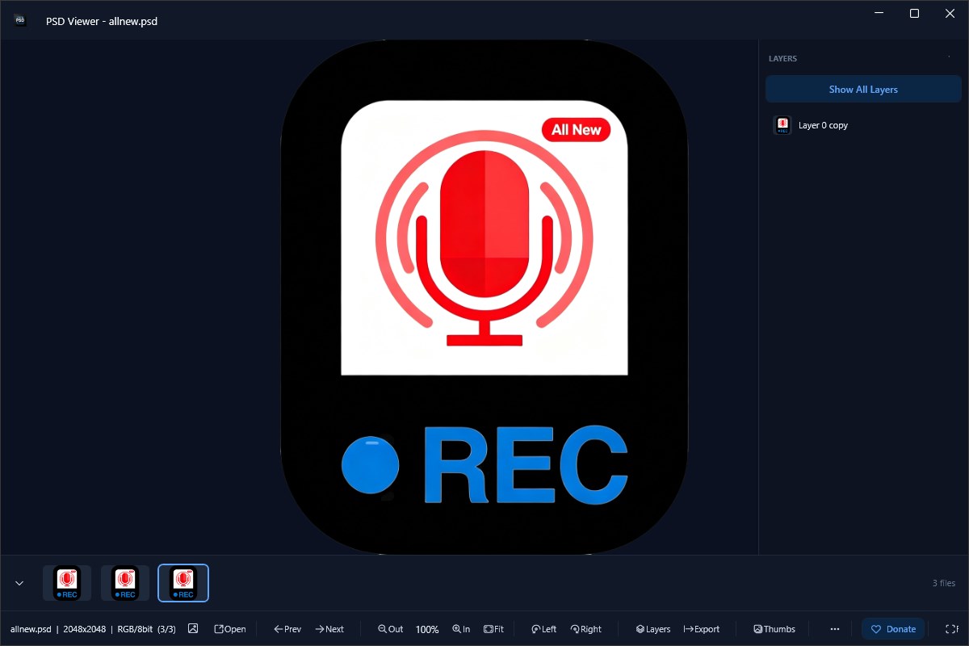The image size is (969, 646).
Task: Close the PSD Viewer window
Action: pyautogui.click(x=950, y=13)
